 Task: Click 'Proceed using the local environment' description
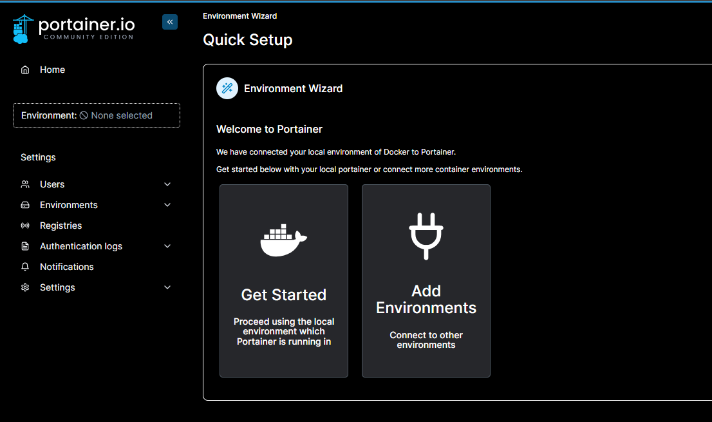(284, 332)
